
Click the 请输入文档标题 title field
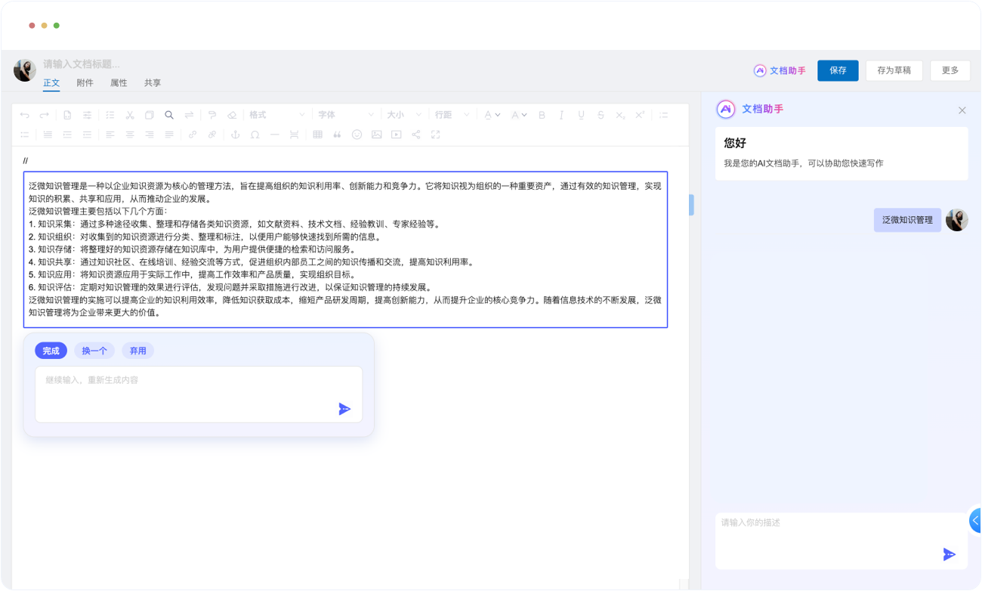click(x=82, y=64)
